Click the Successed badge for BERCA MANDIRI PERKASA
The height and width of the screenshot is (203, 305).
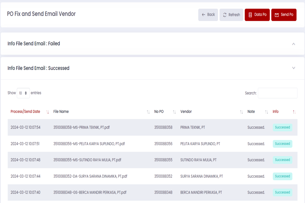282,192
